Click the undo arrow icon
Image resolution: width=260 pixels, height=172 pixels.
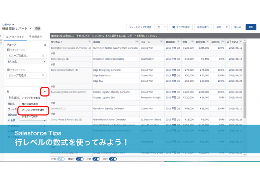159,27
